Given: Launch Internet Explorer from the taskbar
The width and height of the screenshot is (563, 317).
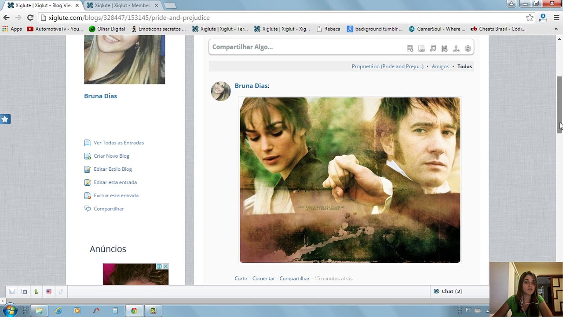Looking at the screenshot, I should (x=58, y=310).
